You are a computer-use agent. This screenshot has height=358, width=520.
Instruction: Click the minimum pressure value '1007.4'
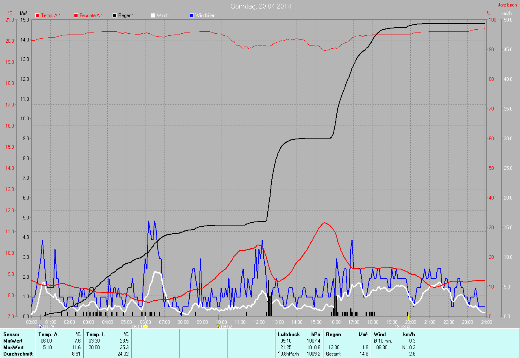pyautogui.click(x=314, y=341)
